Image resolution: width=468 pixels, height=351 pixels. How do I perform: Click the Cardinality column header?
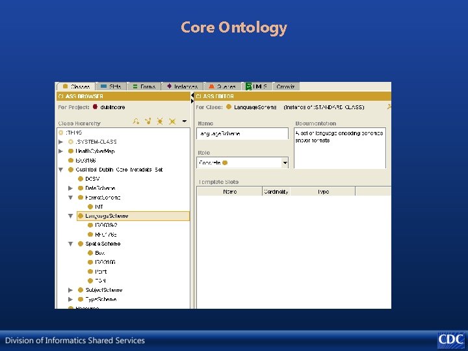pyautogui.click(x=276, y=192)
